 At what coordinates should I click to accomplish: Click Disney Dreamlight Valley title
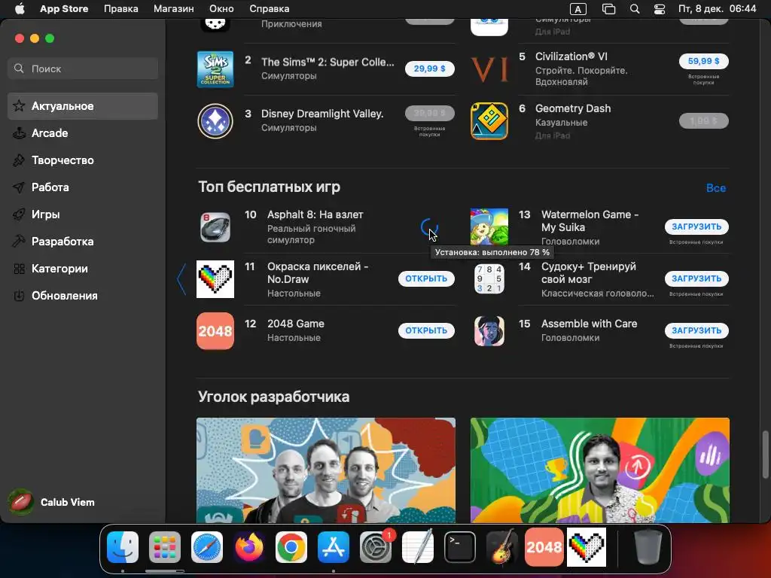[322, 114]
